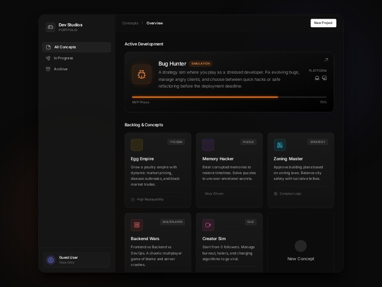This screenshot has height=287, width=382.
Task: Click the Backend Wars server icon
Action: (x=137, y=225)
